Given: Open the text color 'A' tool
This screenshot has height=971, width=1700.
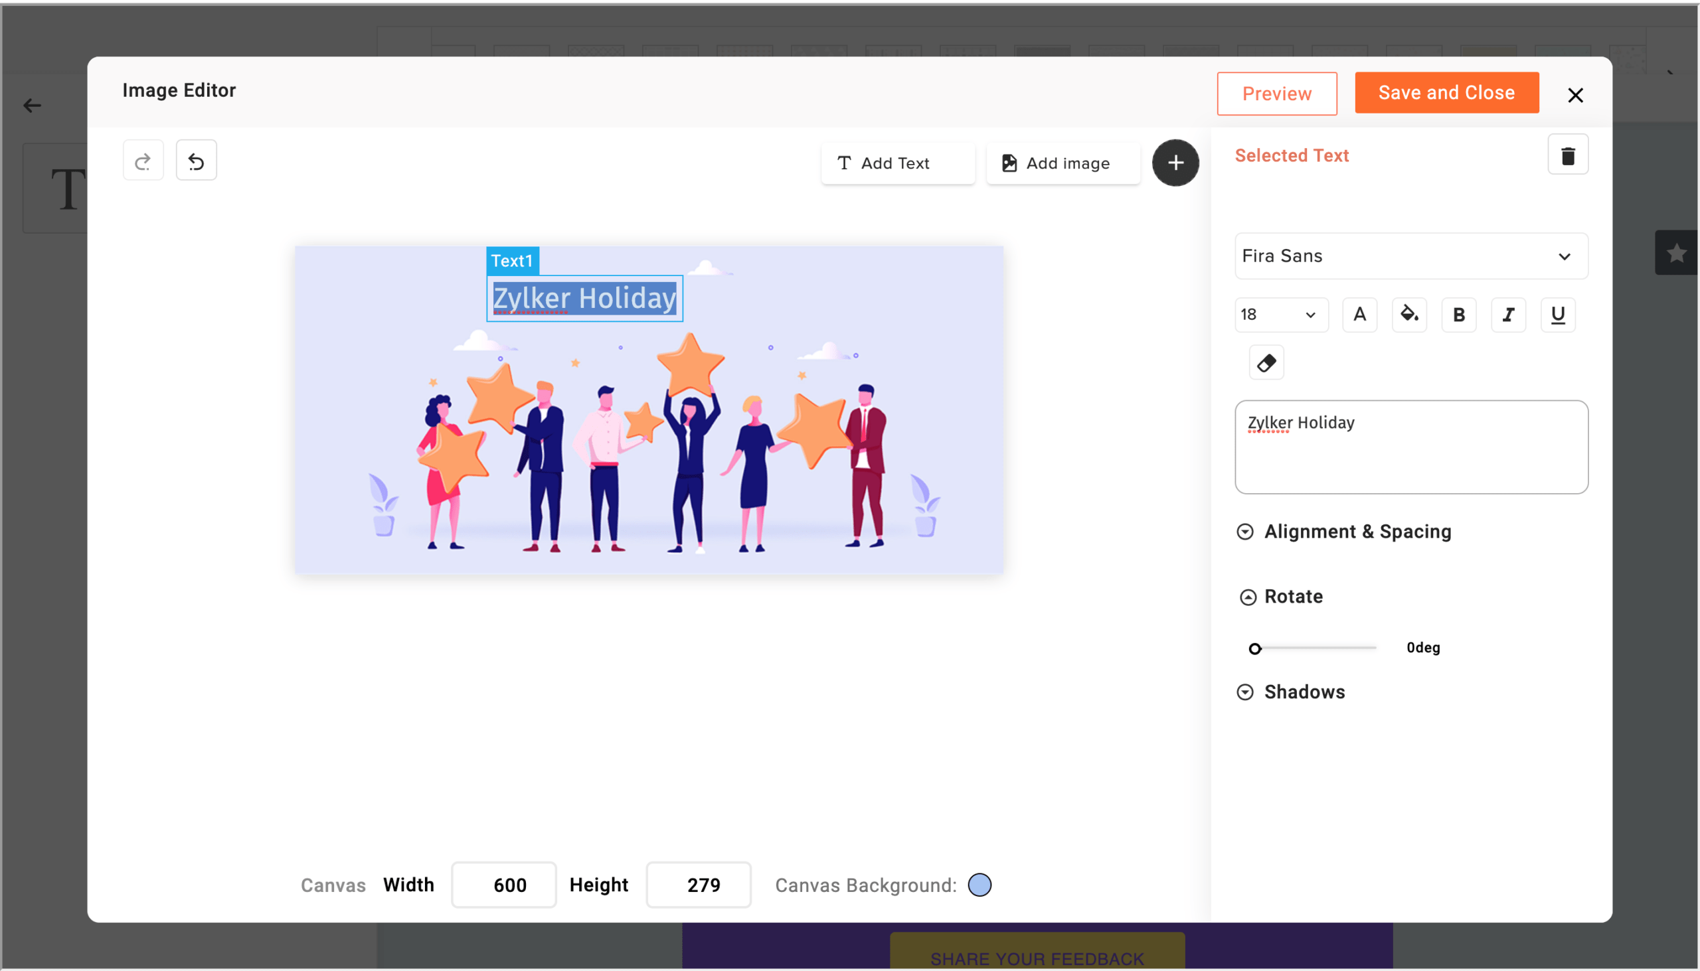Looking at the screenshot, I should (x=1359, y=314).
